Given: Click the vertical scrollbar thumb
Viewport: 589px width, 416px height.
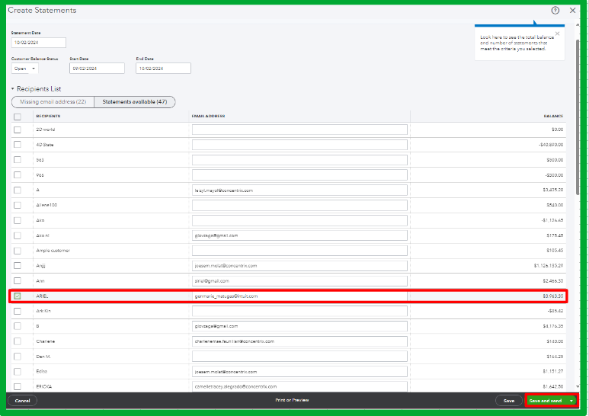Looking at the screenshot, I should point(578,117).
